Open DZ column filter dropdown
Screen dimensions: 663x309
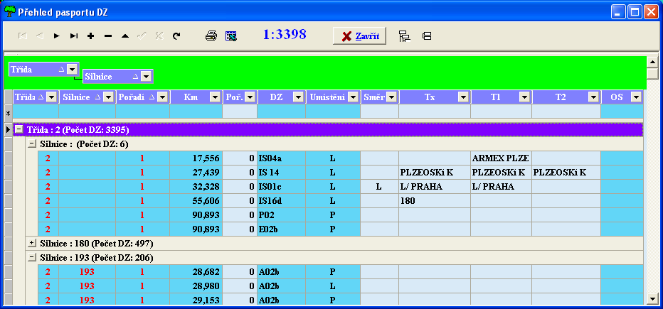(x=299, y=97)
